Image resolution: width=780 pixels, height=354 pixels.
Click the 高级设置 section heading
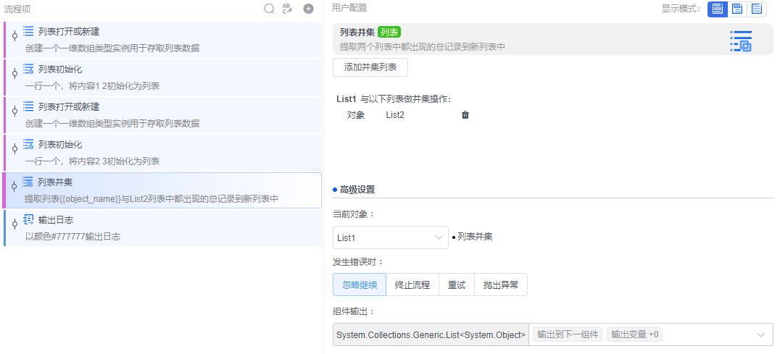(357, 190)
